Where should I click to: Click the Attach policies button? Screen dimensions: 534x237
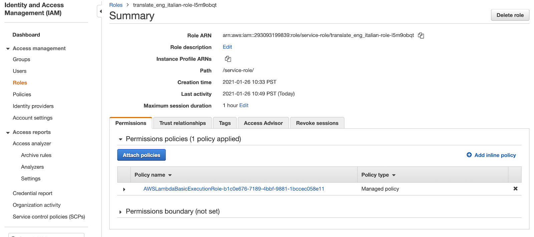[x=141, y=155]
